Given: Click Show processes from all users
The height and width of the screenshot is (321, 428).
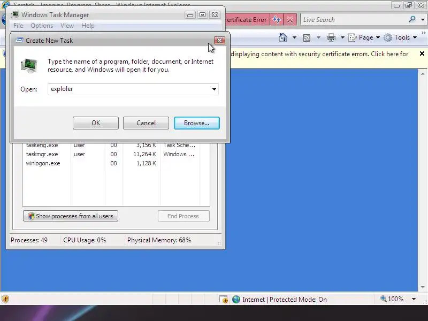Looking at the screenshot, I should point(71,216).
